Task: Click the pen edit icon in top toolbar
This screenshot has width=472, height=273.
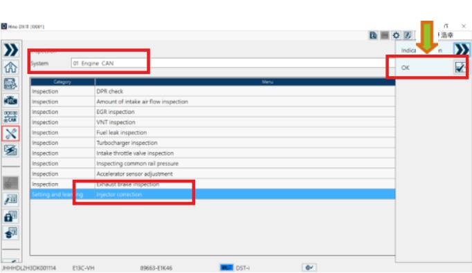Action: click(x=408, y=35)
